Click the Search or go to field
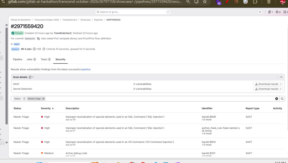 click(133, 12)
